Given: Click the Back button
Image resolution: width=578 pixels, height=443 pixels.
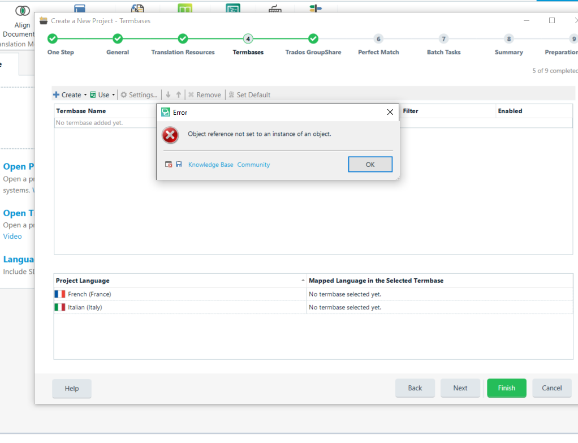Looking at the screenshot, I should pos(415,388).
